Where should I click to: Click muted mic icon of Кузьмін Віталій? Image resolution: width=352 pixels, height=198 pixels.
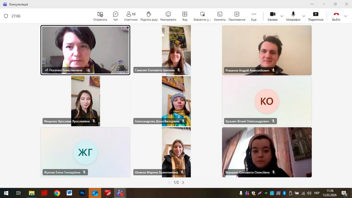[x=273, y=121]
